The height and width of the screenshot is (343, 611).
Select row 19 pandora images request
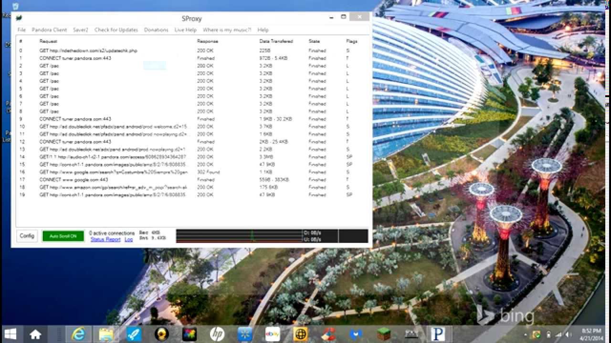coord(193,195)
